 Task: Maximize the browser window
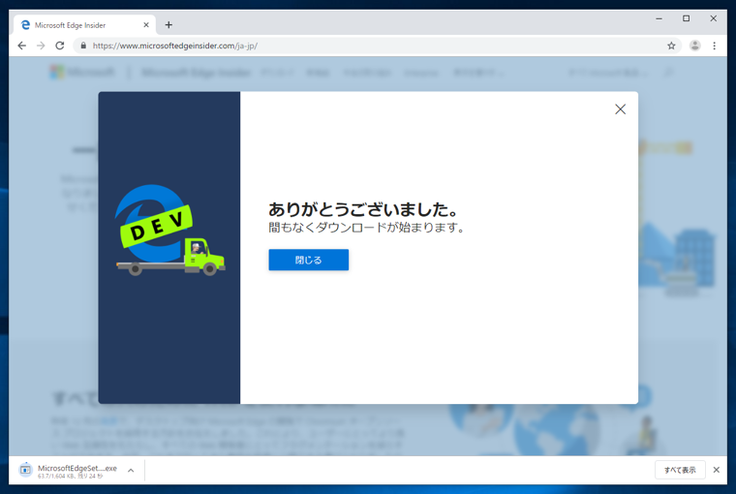pos(687,18)
